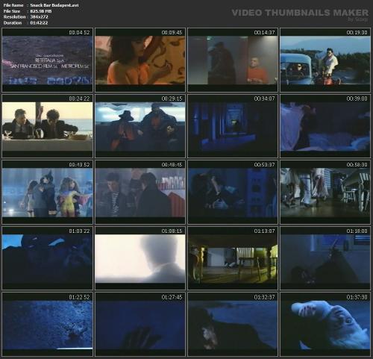Select the two men dining frame 00:24:22

pos(47,126)
